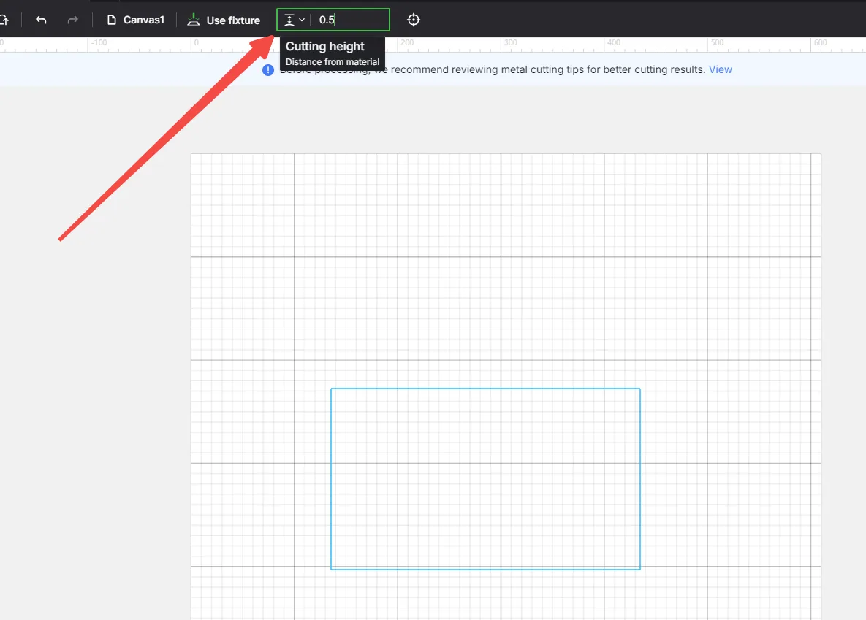
Task: Open the View link for metal cutting tips
Action: coord(720,69)
